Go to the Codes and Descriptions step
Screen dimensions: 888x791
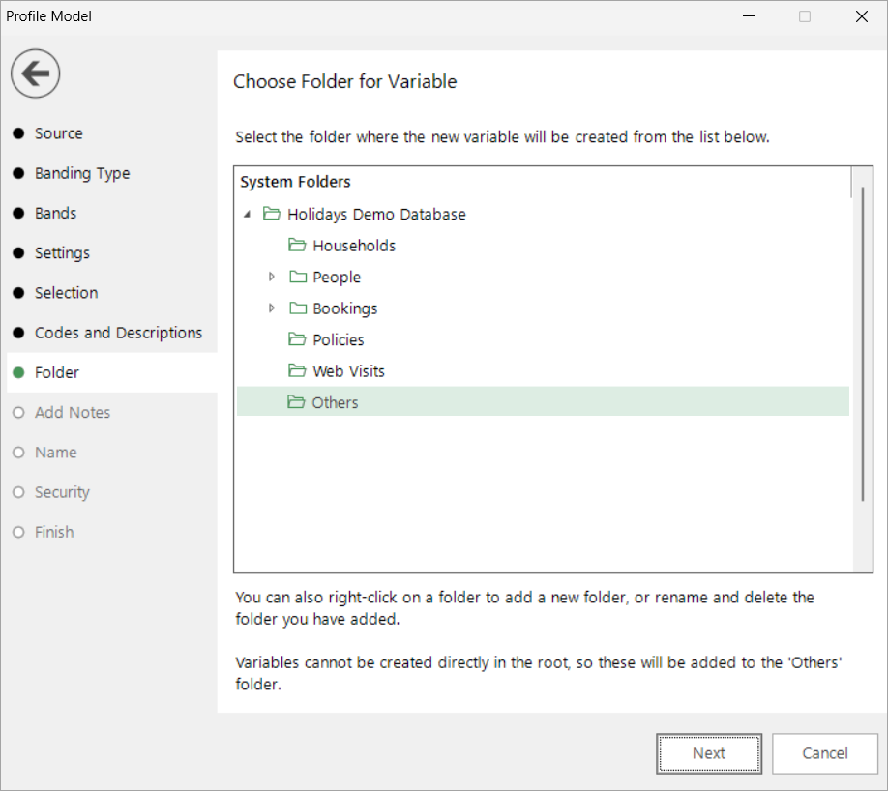(118, 333)
